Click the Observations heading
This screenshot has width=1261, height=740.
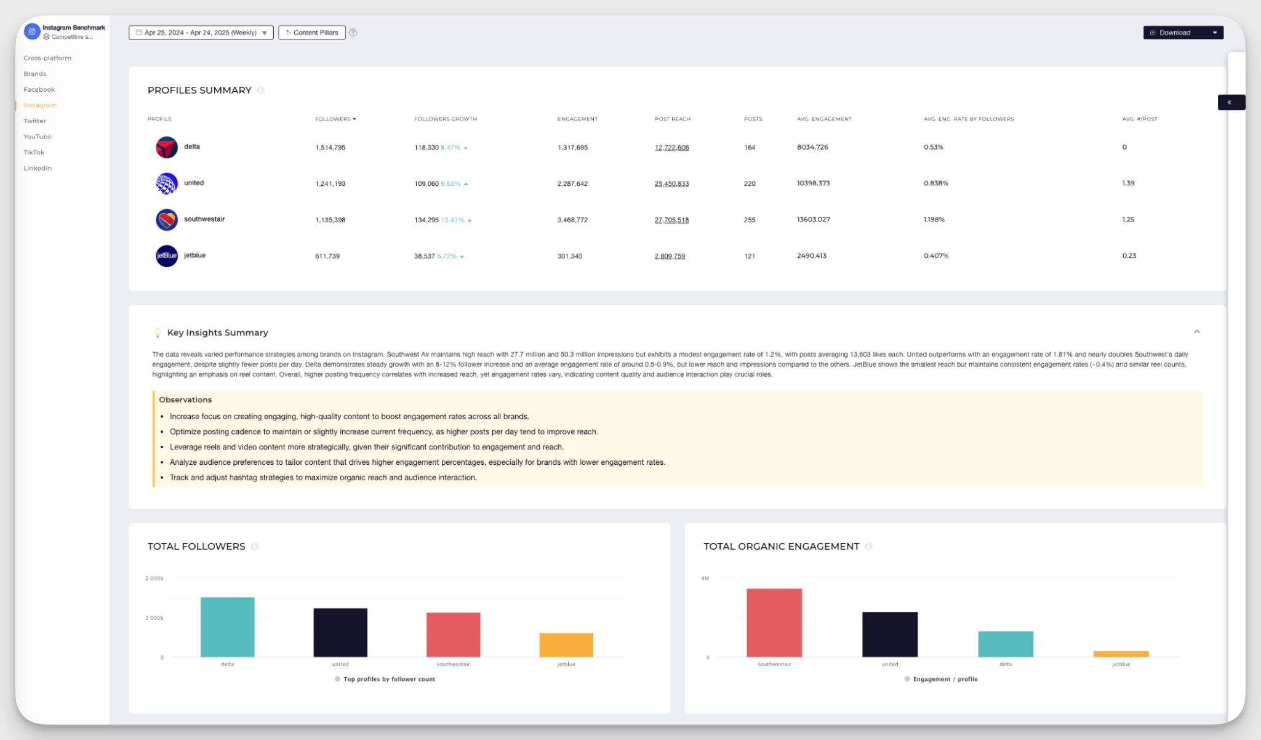click(185, 400)
